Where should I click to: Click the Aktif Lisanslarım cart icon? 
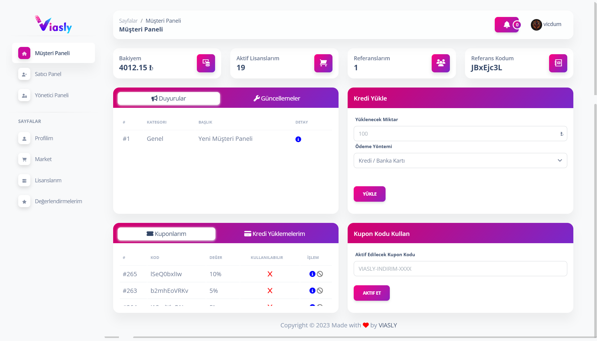(323, 63)
